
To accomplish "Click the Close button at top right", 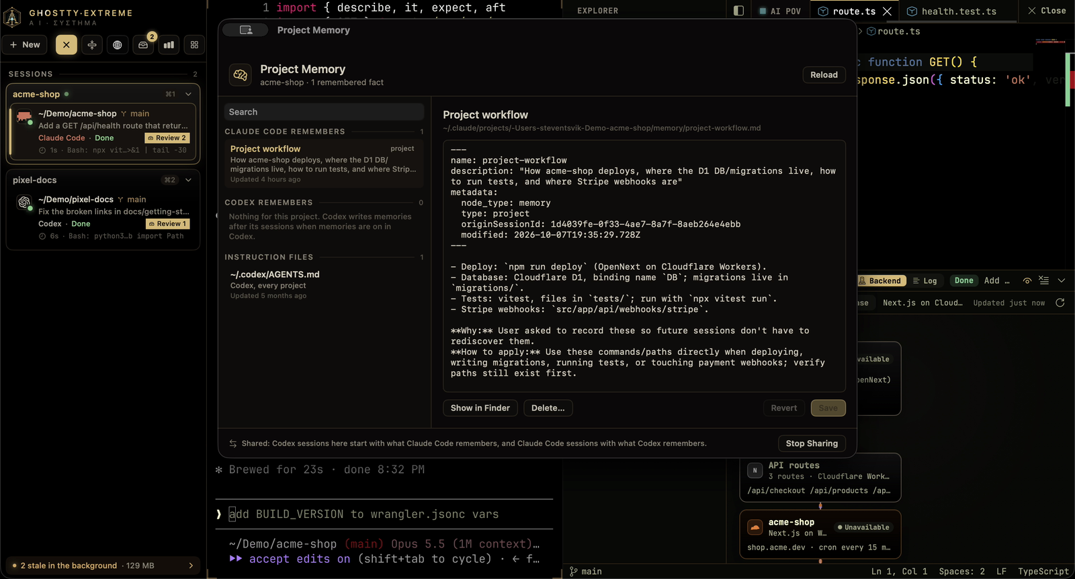I will tap(1047, 11).
